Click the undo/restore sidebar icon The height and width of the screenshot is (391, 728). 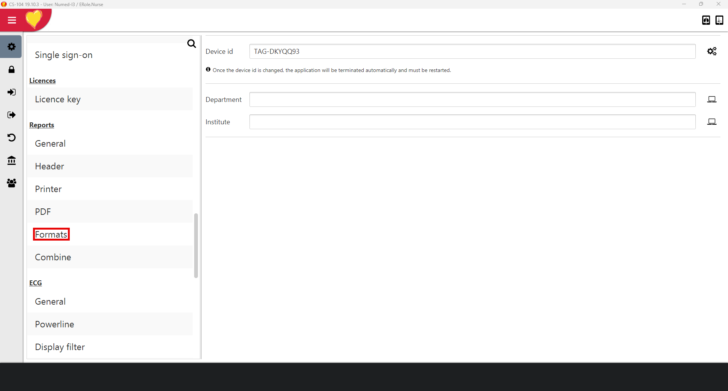[x=11, y=138]
